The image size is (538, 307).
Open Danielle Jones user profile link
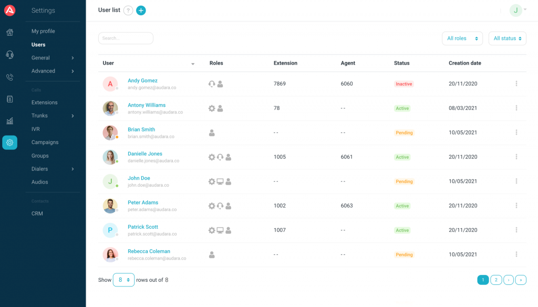click(x=145, y=153)
